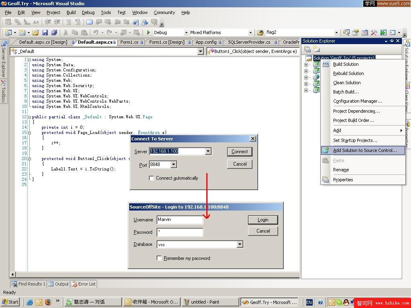Click the Paste clipboard toolbar icon

(x=84, y=32)
